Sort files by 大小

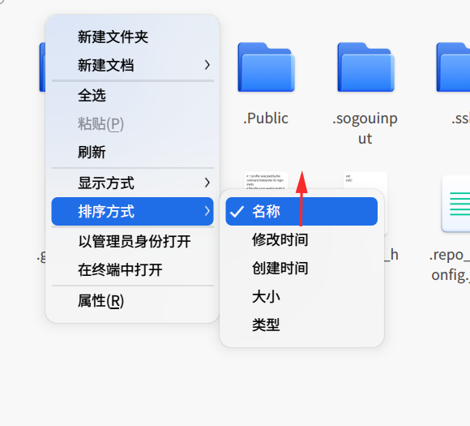click(x=301, y=297)
